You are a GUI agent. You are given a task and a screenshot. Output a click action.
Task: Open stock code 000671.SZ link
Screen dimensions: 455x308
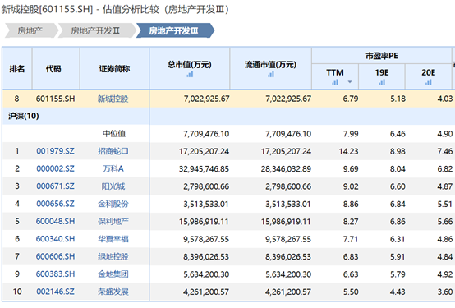coord(55,186)
